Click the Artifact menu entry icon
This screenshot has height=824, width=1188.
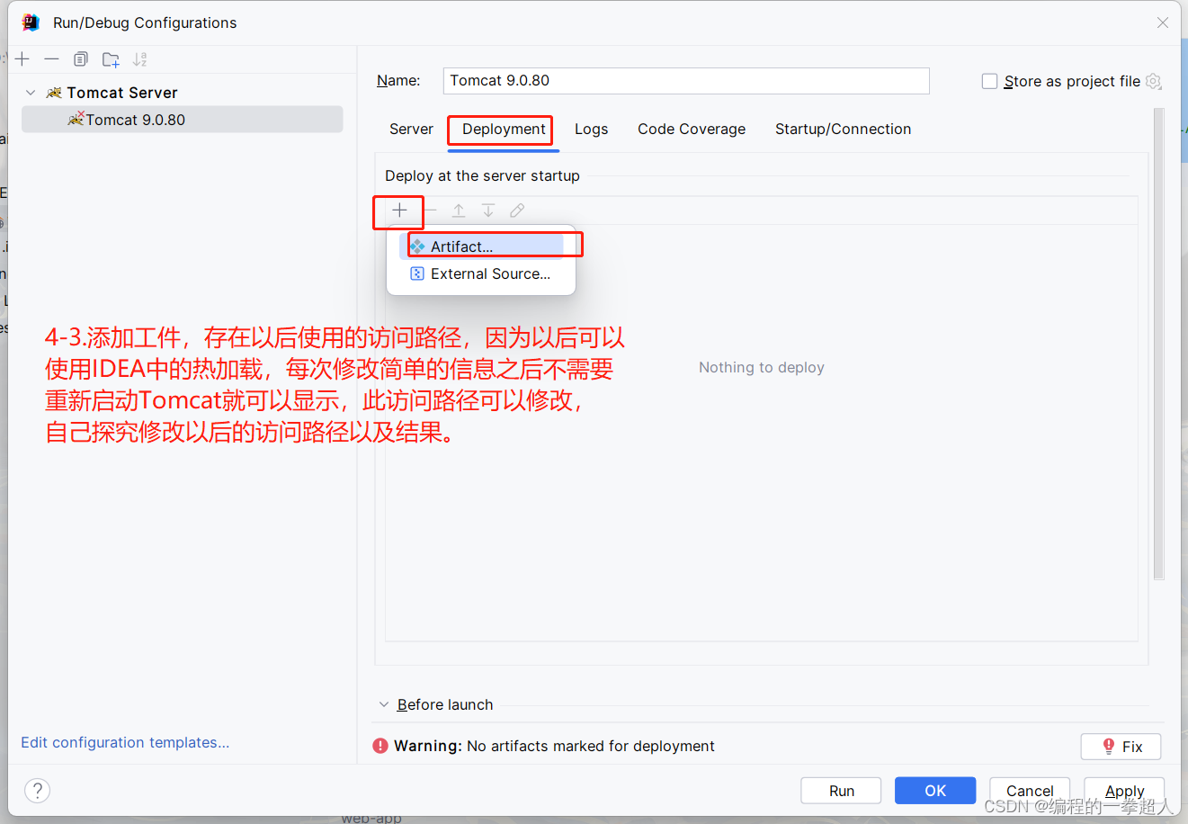pos(417,246)
